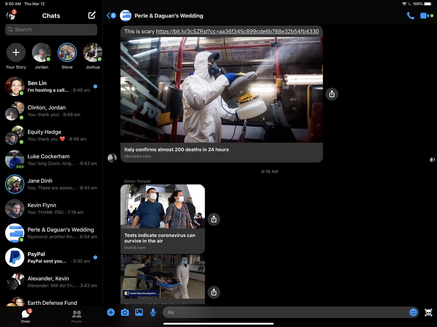This screenshot has height=327, width=437.
Task: Open South China Morning Post article image
Action: click(162, 276)
